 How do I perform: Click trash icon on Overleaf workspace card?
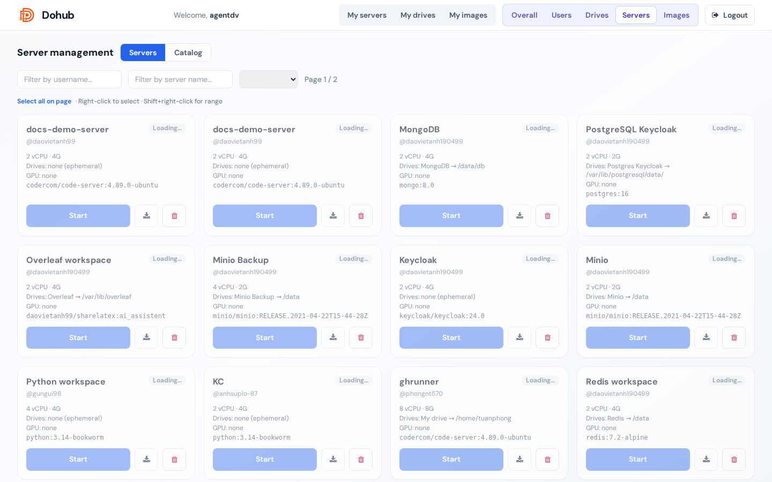pyautogui.click(x=174, y=338)
